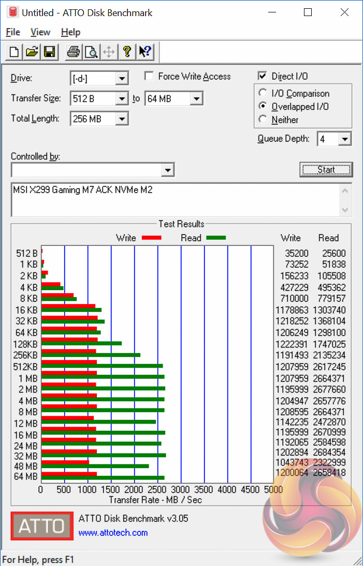Screen dimensions: 363x566
Task: Click the write value 35200
Action: [x=297, y=253]
